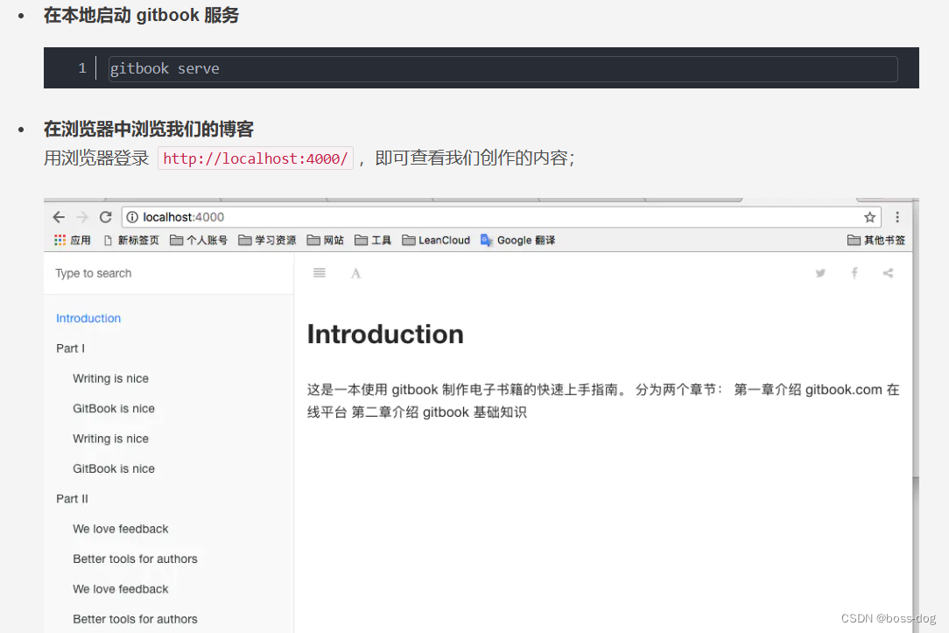This screenshot has height=633, width=949.
Task: Open second We love feedback chapter
Action: 121,589
